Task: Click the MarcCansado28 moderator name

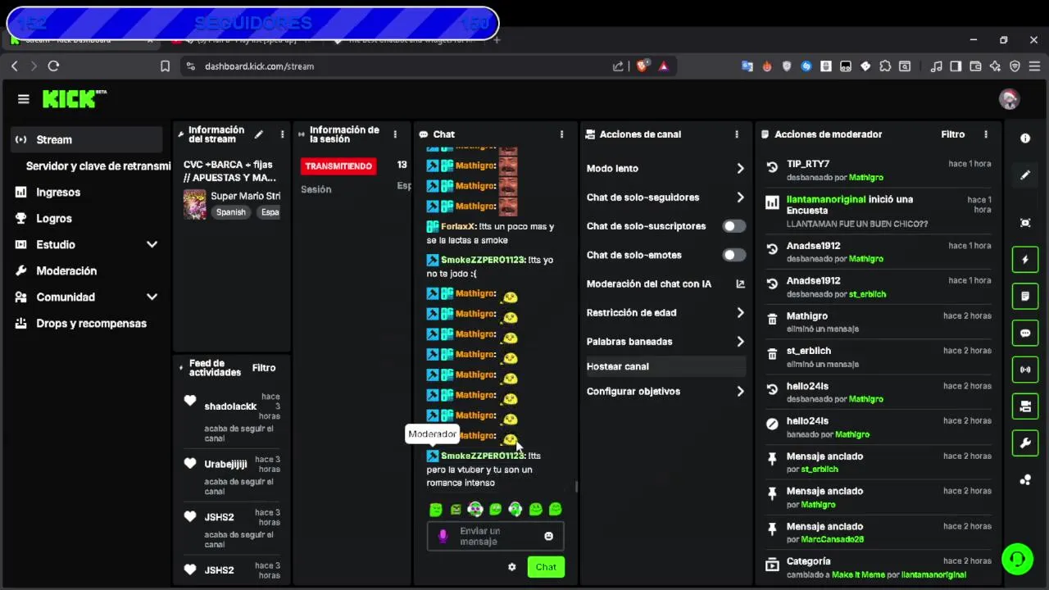Action: click(x=832, y=539)
